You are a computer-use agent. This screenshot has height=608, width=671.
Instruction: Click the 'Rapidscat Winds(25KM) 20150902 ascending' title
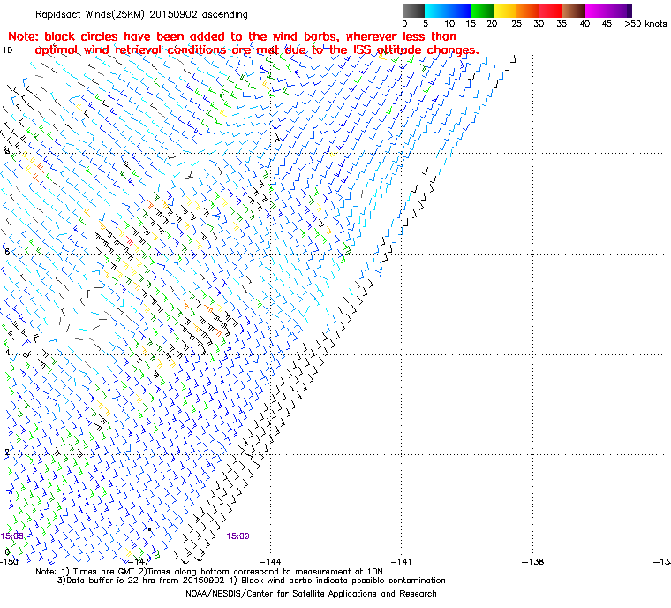point(141,14)
